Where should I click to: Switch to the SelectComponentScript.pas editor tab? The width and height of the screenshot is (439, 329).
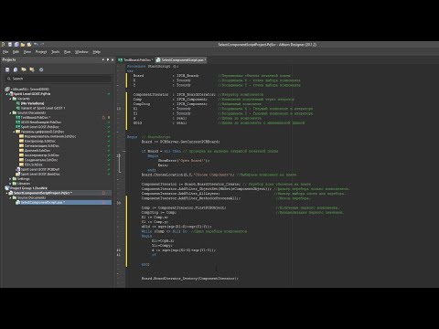pyautogui.click(x=181, y=60)
